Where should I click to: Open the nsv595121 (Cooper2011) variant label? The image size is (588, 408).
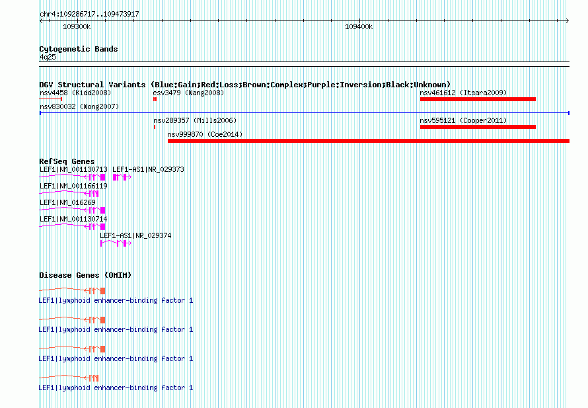[x=463, y=120]
